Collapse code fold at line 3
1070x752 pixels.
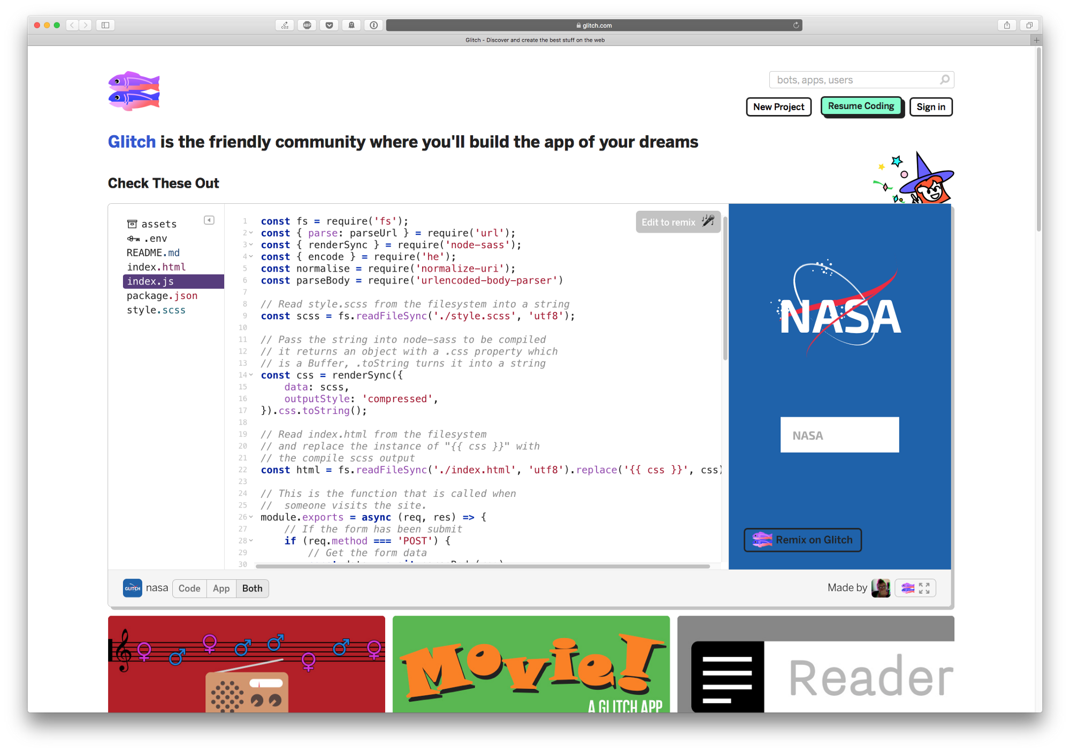coord(251,244)
